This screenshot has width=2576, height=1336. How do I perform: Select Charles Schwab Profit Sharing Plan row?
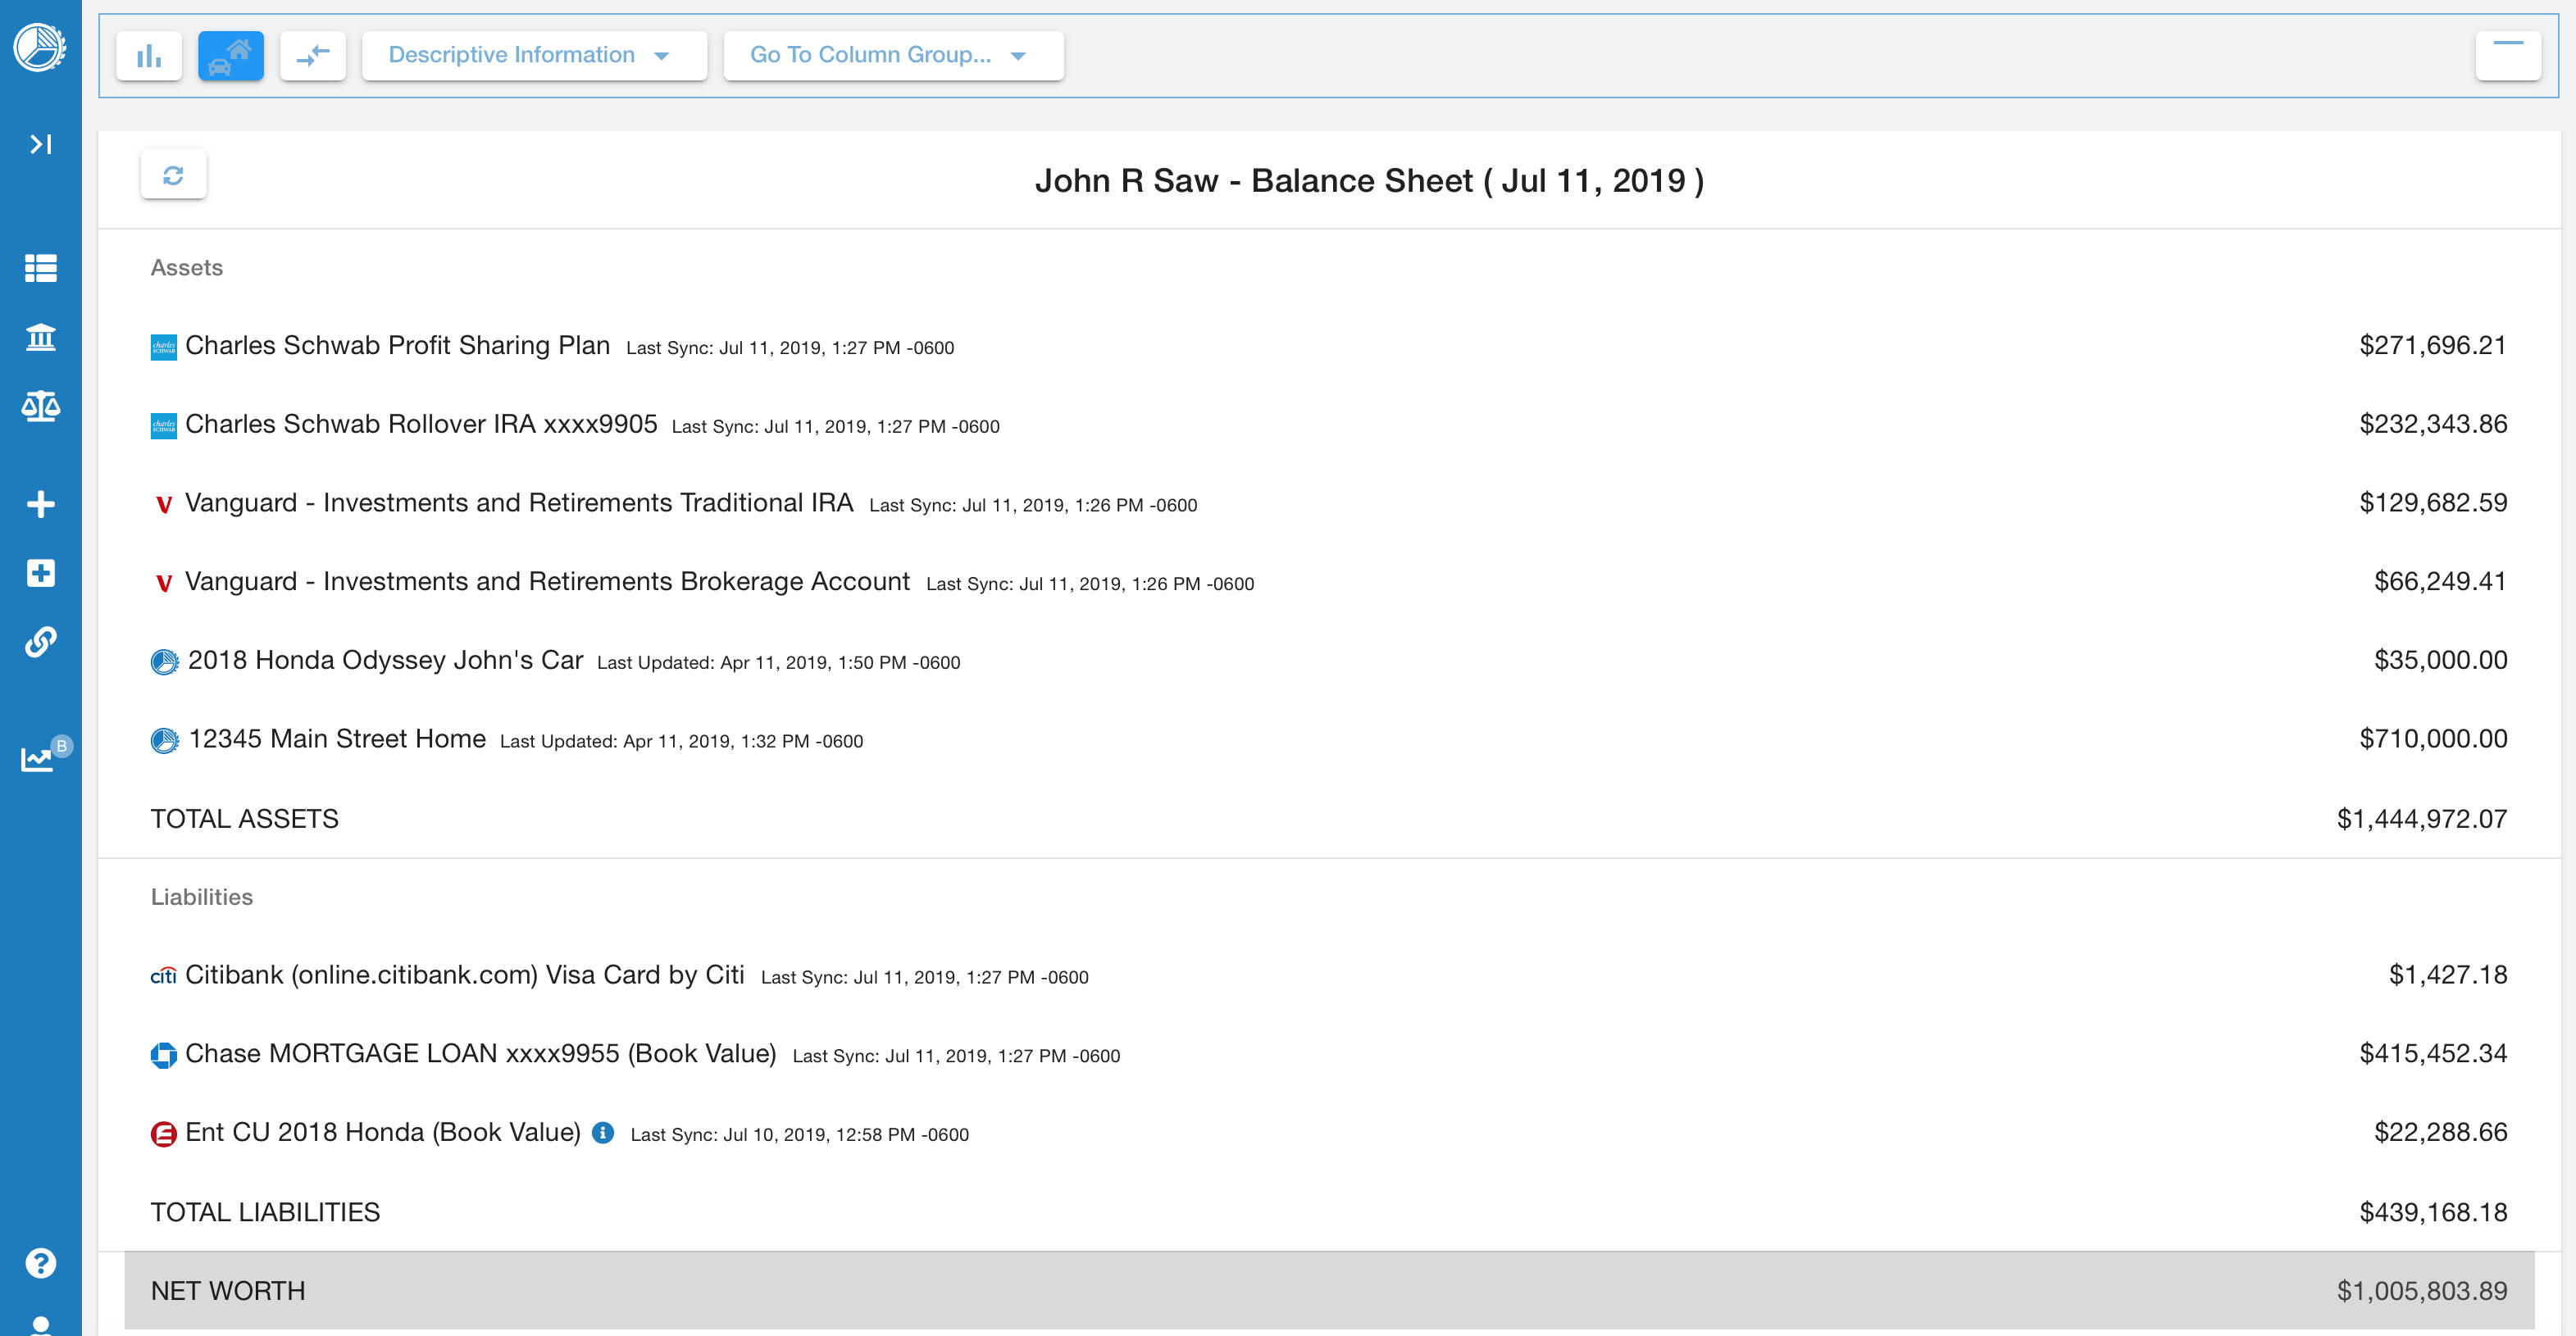[397, 346]
